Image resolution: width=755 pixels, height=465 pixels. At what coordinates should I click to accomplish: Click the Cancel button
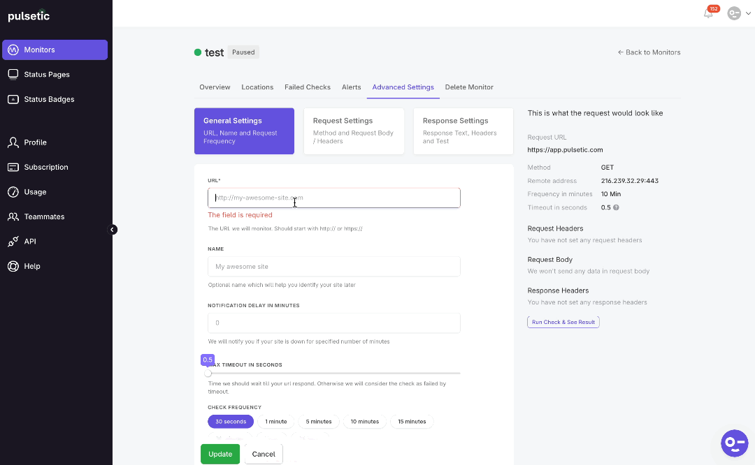pos(264,454)
